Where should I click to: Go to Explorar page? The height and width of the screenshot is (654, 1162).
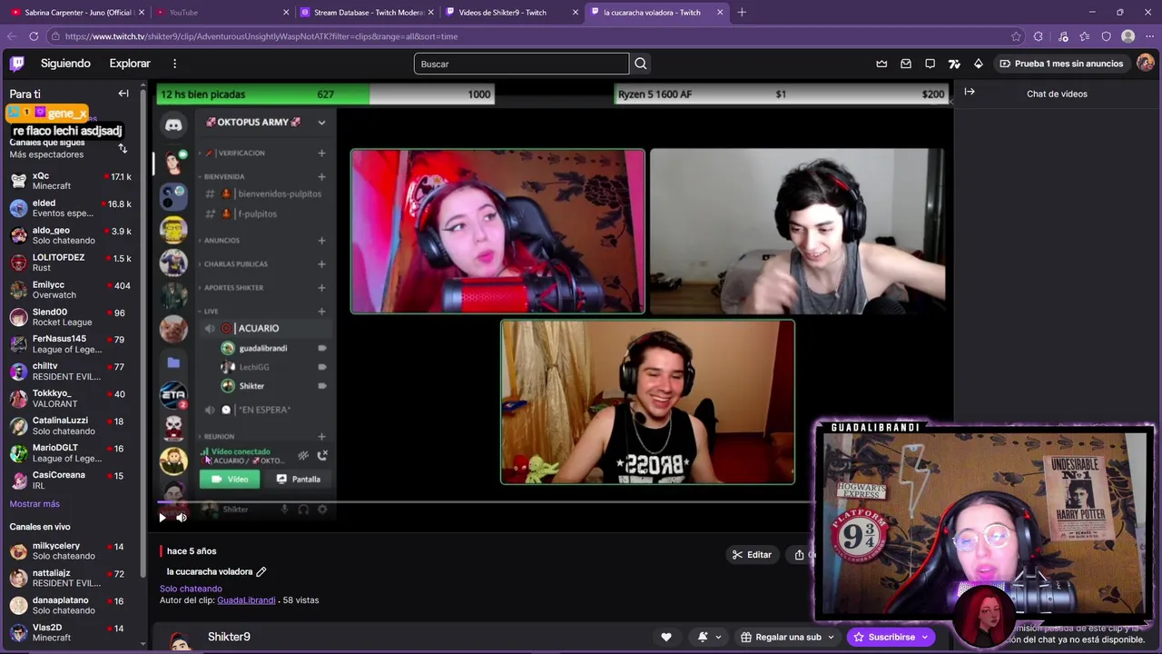point(130,64)
